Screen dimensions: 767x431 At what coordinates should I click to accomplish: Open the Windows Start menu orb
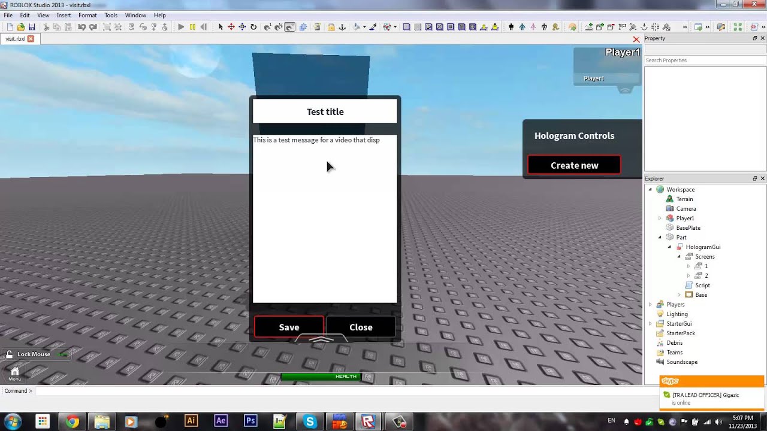point(13,421)
